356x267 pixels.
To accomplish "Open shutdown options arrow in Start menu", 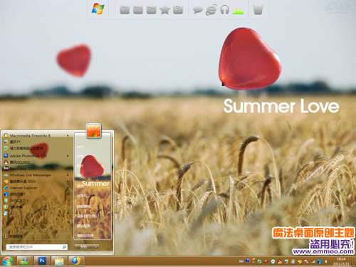I will point(96,247).
